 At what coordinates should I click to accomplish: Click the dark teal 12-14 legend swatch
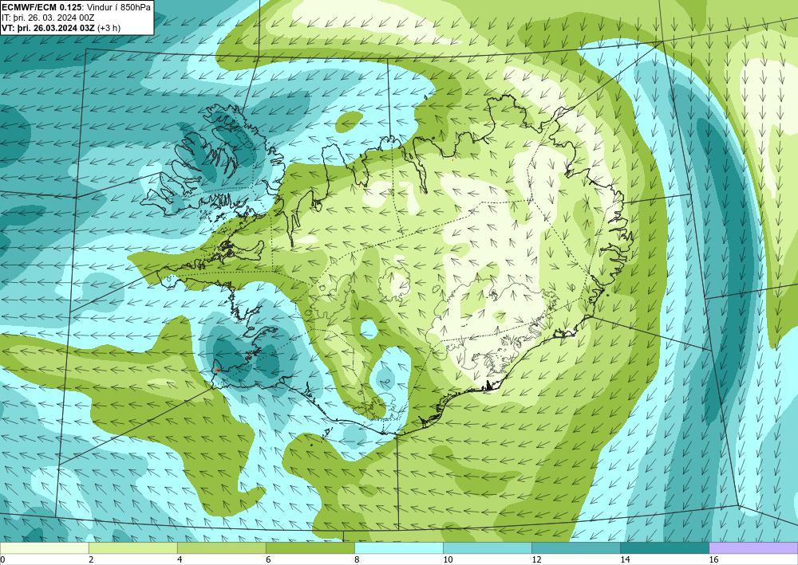pos(575,548)
